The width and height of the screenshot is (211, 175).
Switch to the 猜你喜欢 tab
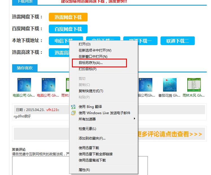[25, 68]
